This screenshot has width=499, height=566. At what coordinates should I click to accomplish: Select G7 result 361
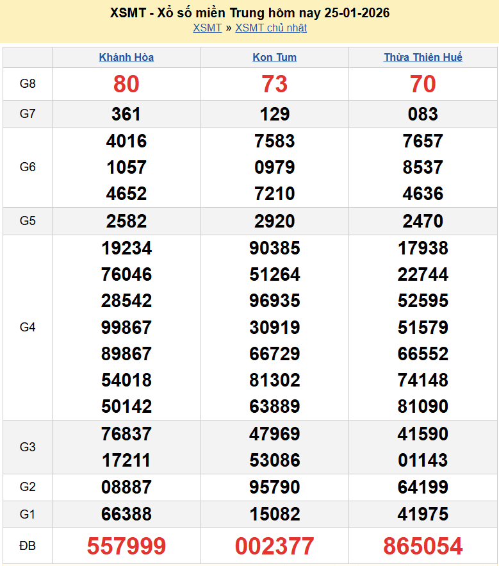pos(126,114)
